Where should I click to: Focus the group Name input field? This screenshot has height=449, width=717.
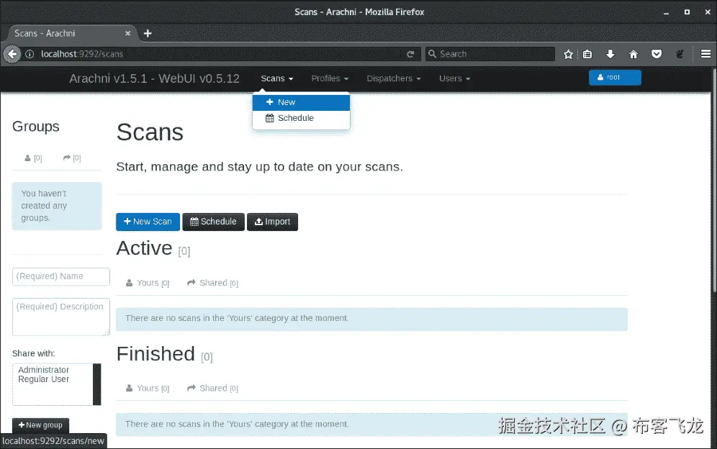tap(60, 276)
